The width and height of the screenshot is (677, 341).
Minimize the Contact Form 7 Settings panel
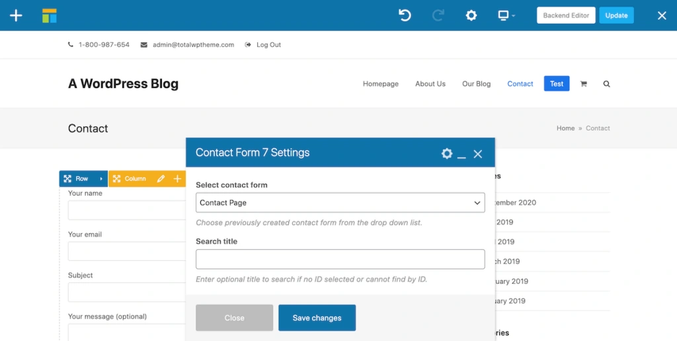461,154
